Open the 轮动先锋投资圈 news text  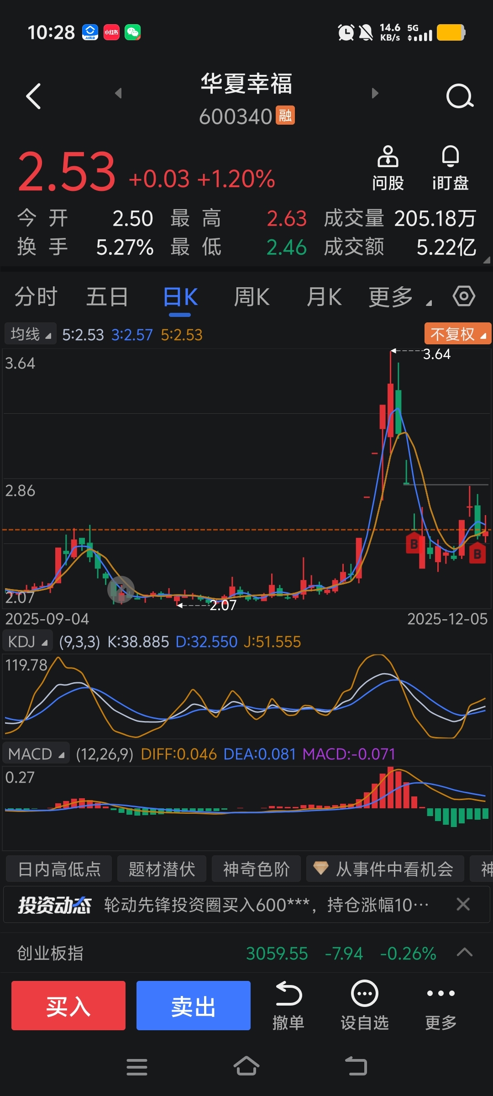(x=266, y=904)
